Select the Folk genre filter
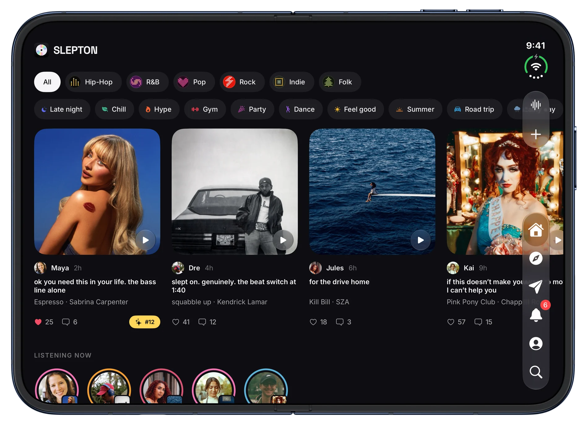This screenshot has width=586, height=426. (340, 82)
